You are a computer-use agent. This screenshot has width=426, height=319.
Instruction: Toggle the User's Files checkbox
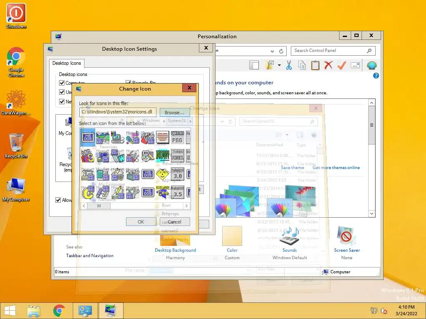(x=62, y=92)
